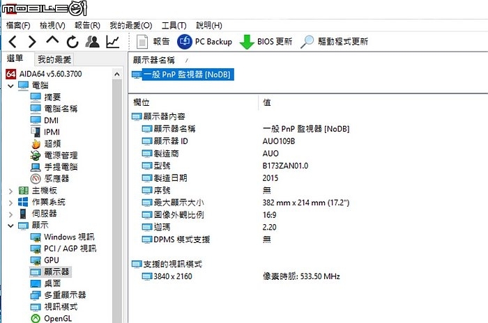The height and width of the screenshot is (323, 488).
Task: Select PCI / AGP 視訊 in the tree
Action: [x=63, y=249]
